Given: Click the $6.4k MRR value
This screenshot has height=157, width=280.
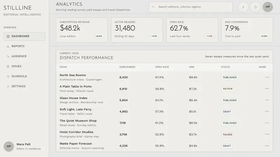Looking at the screenshot, I should [193, 100].
